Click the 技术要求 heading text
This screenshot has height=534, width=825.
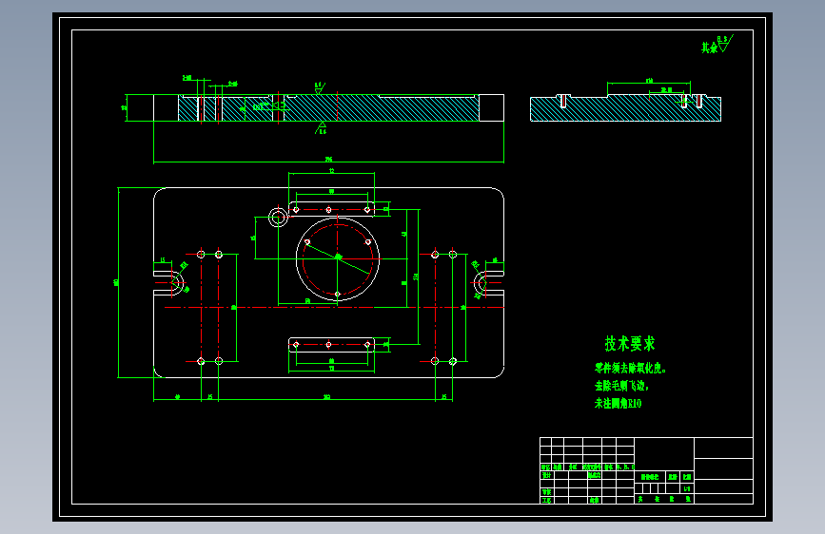pos(630,344)
